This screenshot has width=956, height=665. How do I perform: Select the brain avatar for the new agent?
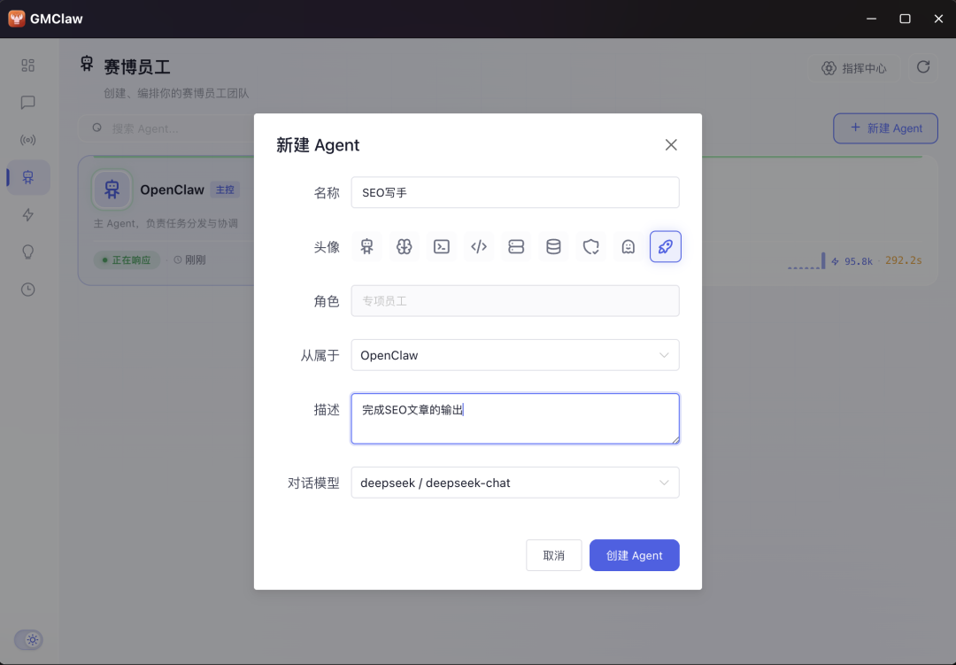pos(405,247)
